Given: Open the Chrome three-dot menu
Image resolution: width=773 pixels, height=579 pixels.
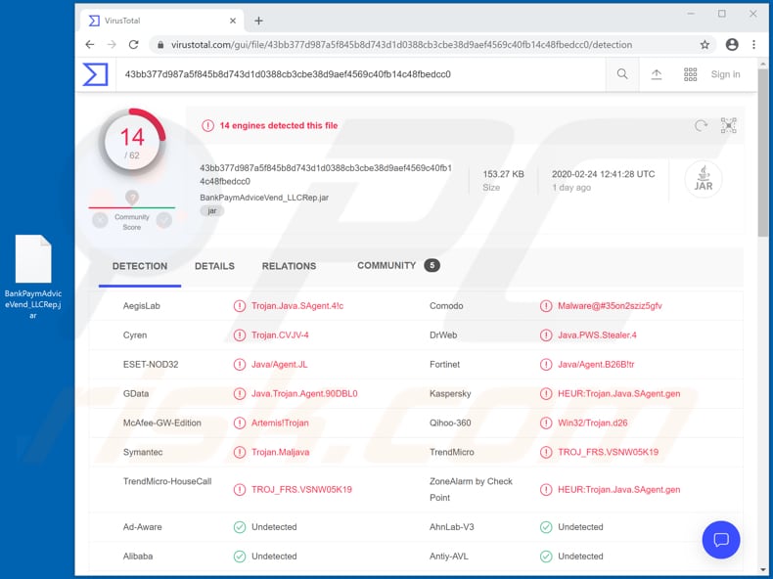Looking at the screenshot, I should pos(753,45).
